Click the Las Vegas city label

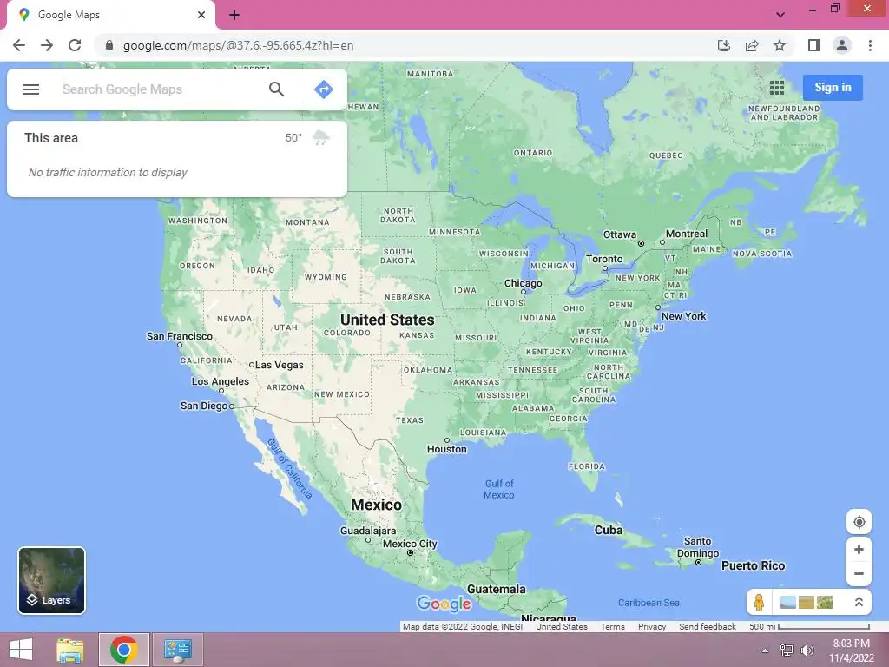pyautogui.click(x=279, y=365)
